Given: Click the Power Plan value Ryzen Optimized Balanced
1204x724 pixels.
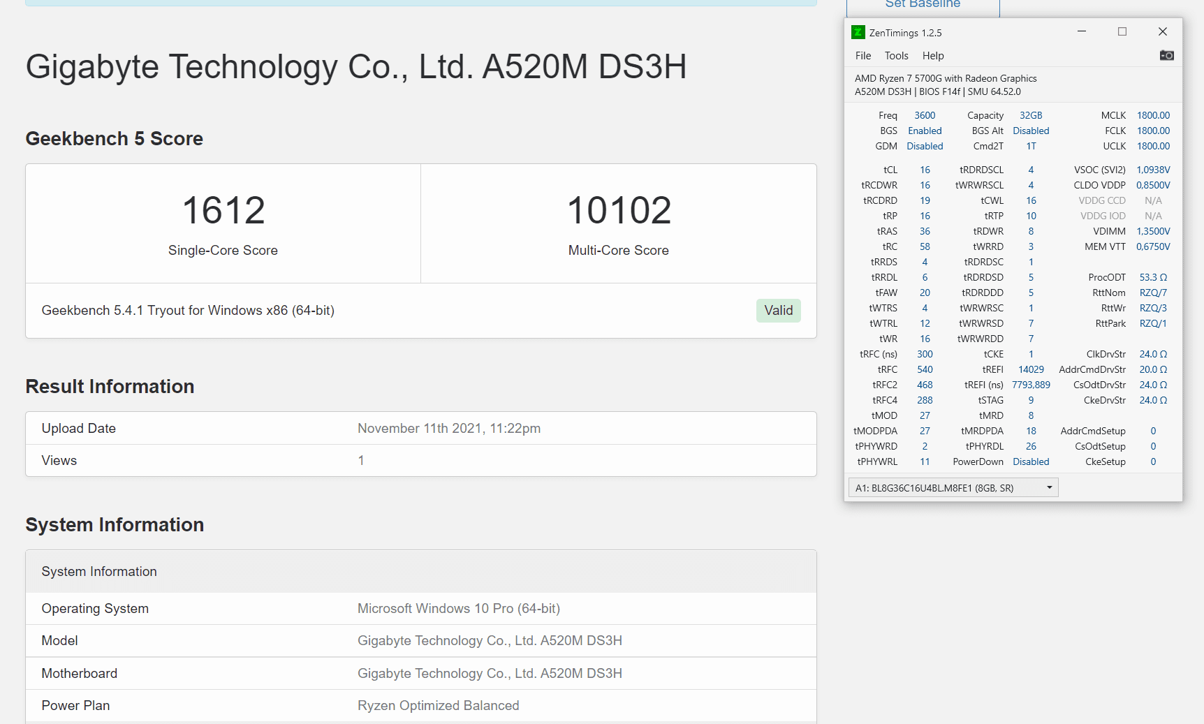Looking at the screenshot, I should 438,706.
